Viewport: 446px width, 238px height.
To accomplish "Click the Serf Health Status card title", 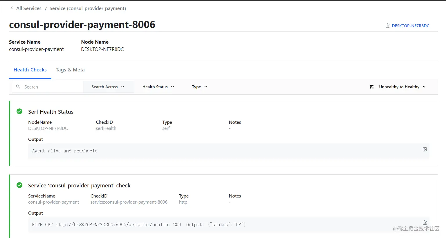I will [x=51, y=112].
